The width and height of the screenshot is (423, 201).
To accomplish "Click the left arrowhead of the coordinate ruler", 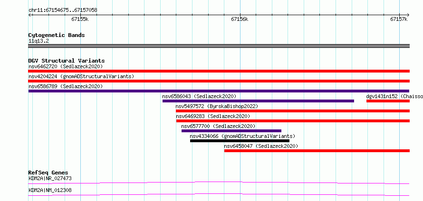I will [x=29, y=15].
